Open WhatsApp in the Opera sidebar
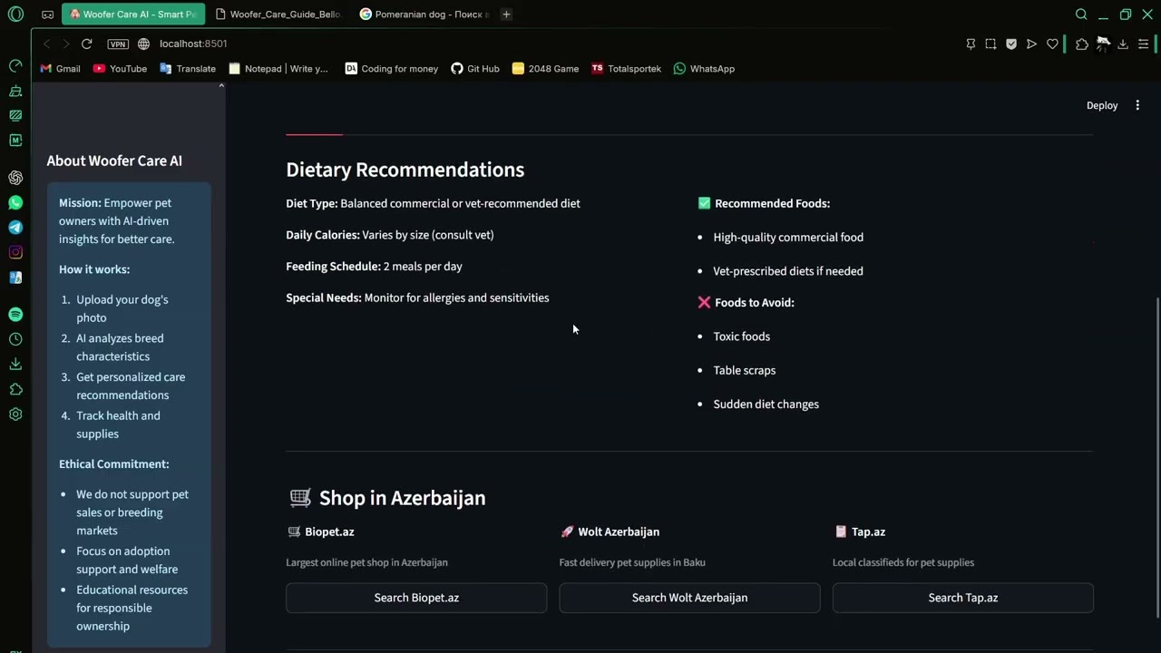Image resolution: width=1161 pixels, height=653 pixels. click(x=15, y=202)
